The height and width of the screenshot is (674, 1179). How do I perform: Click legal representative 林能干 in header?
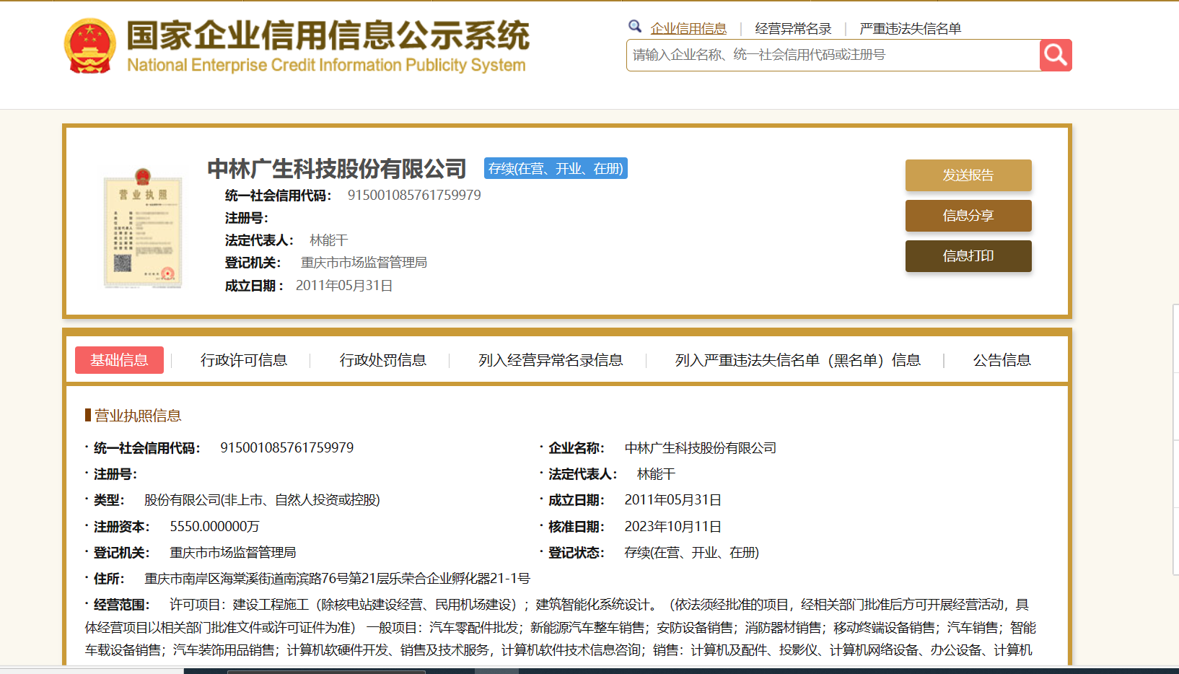[329, 240]
